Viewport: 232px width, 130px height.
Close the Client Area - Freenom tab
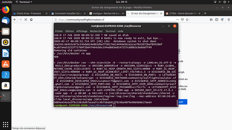pyautogui.click(x=46, y=13)
